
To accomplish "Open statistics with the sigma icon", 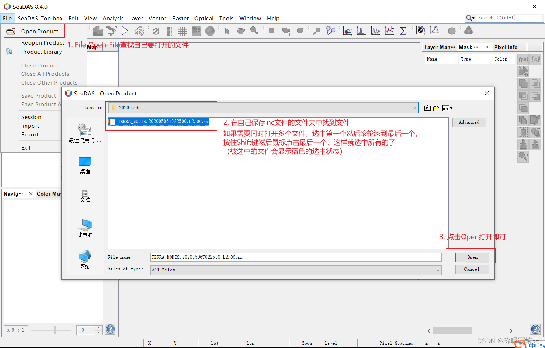I will [x=403, y=31].
